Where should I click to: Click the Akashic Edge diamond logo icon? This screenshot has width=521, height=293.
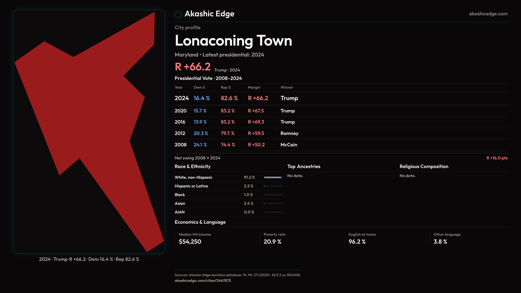pos(178,14)
